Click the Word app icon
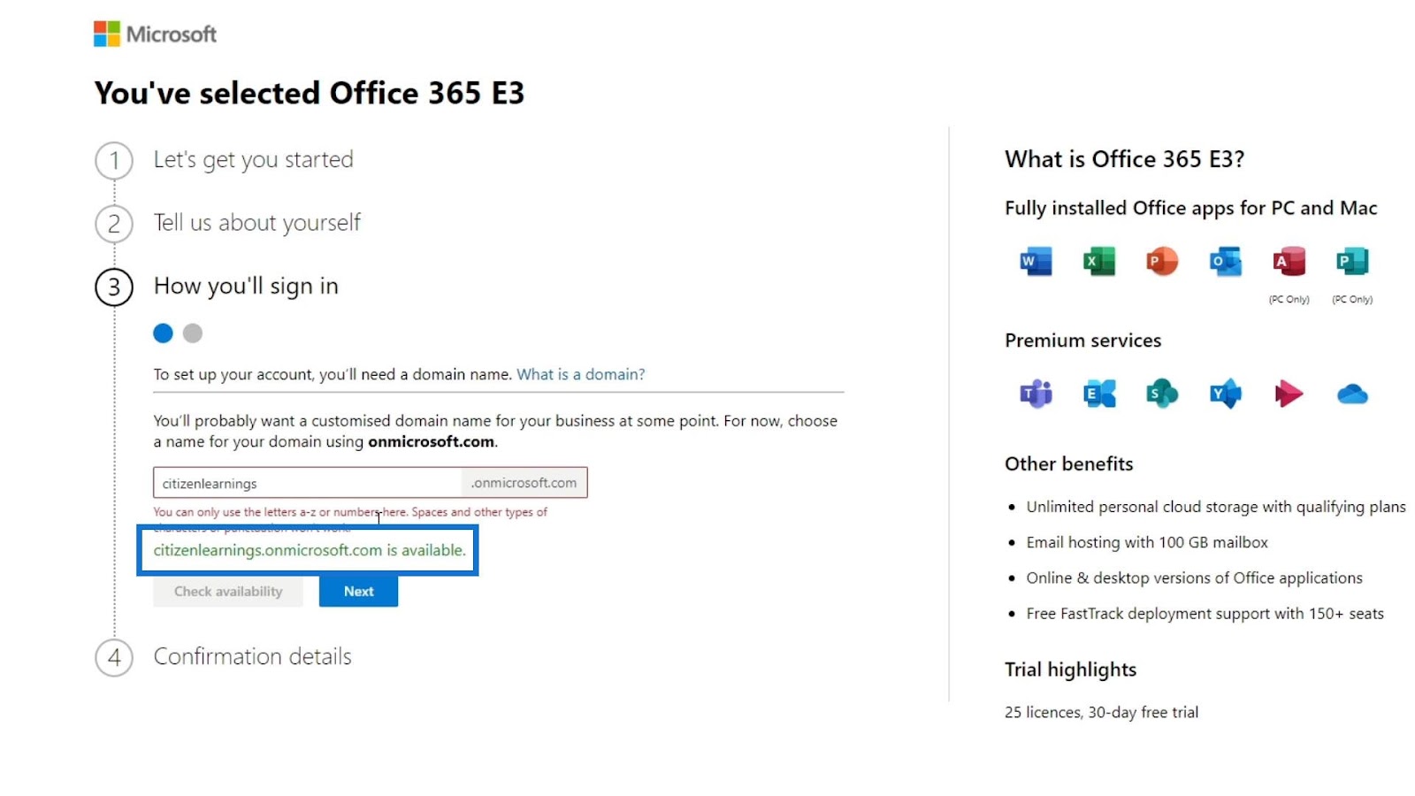Screen dimensions: 1415x796 (1036, 262)
